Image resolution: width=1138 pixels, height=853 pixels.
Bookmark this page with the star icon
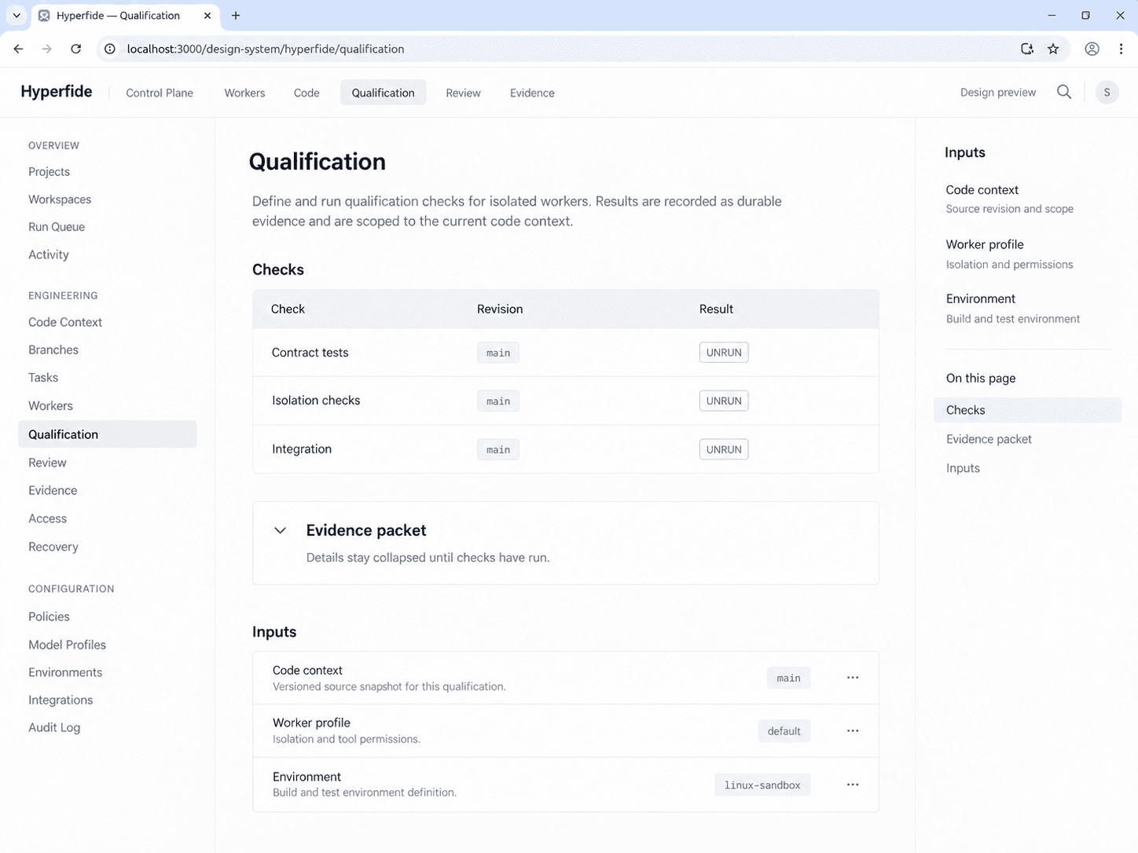(1053, 49)
